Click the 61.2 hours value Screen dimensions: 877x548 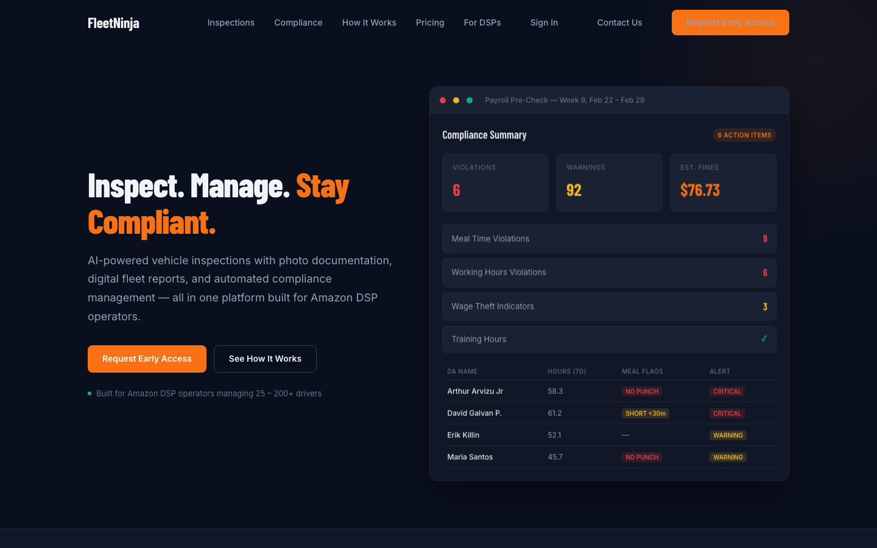[x=555, y=413]
